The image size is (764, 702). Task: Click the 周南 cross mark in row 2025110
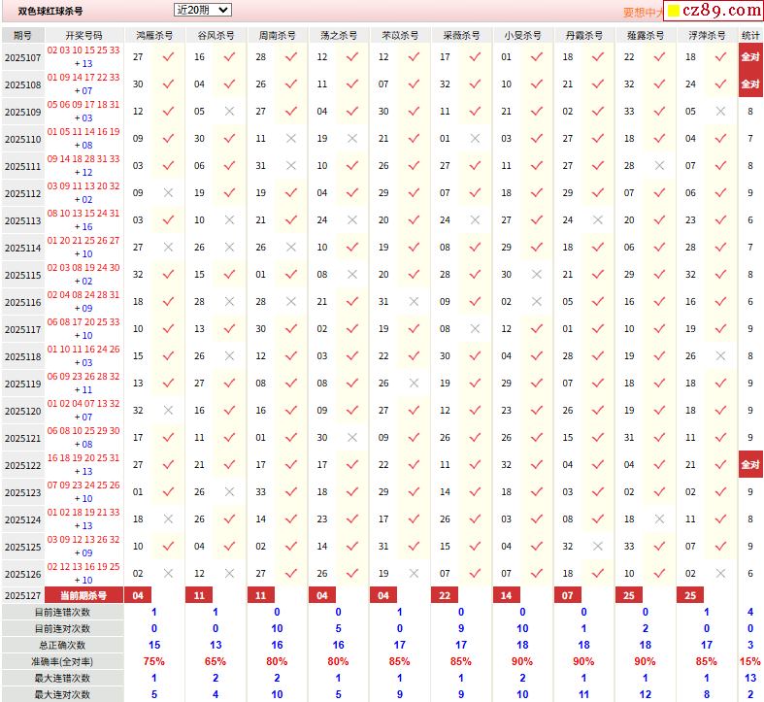tap(290, 139)
